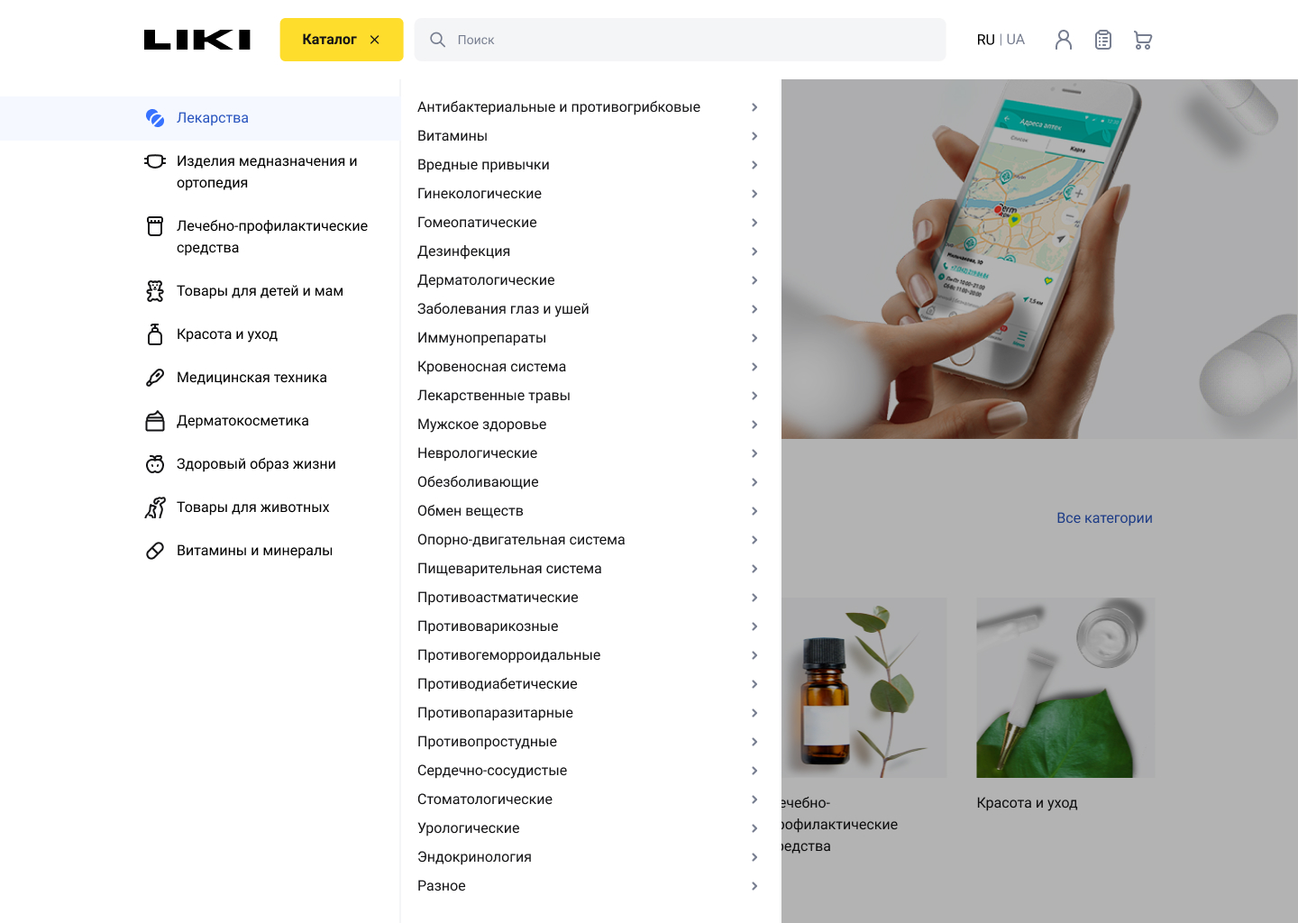Switch language to UA
Image resolution: width=1298 pixels, height=923 pixels.
tap(1016, 40)
